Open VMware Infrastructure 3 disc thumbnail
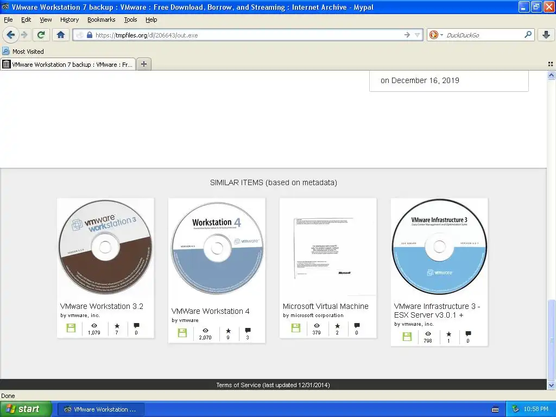Viewport: 556px width, 417px height. (439, 247)
